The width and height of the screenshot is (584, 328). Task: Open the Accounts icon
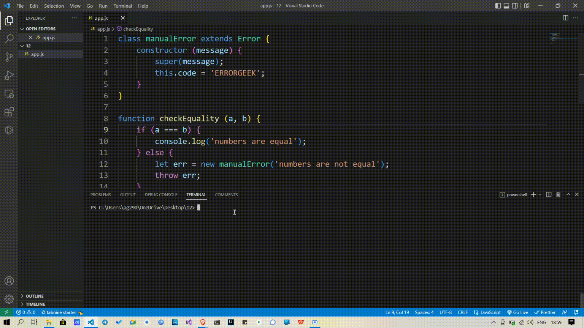[9, 281]
